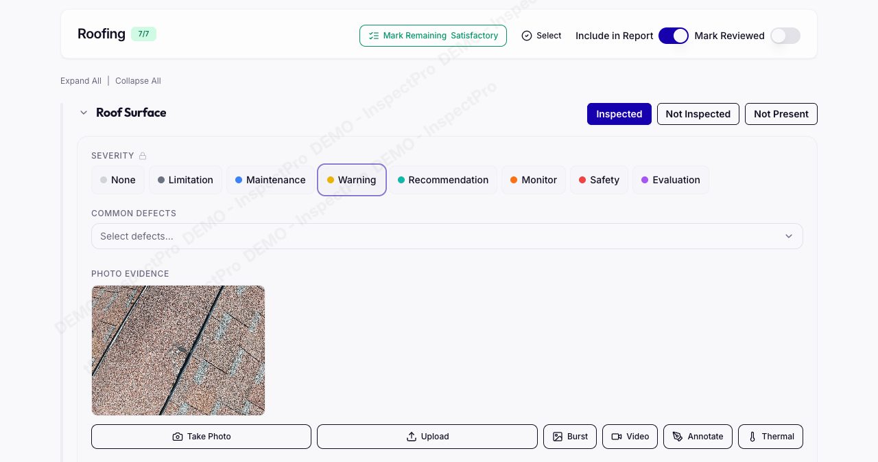Set severity to Limitation
The width and height of the screenshot is (878, 462).
click(x=185, y=180)
